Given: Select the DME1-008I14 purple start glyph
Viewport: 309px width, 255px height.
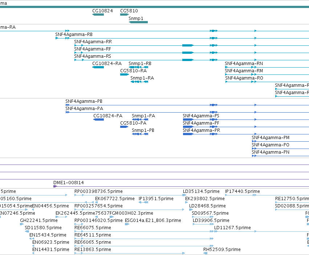Looking at the screenshot, I should pos(55,186).
